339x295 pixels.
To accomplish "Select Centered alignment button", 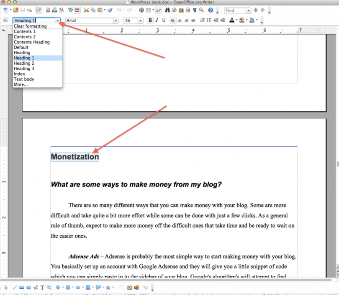I will pos(180,20).
